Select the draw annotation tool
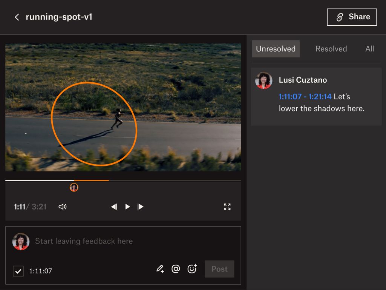Image resolution: width=386 pixels, height=290 pixels. point(160,269)
